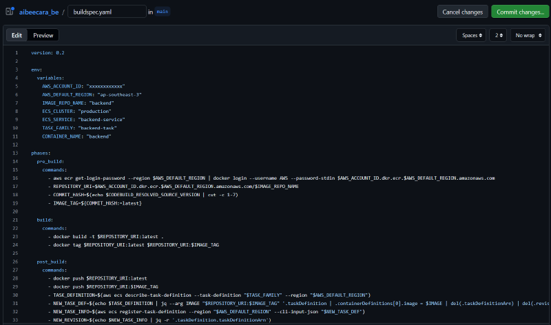Click 'docker push $REPOSITORY_URI:$IMAGE_TAG' line
551x325 pixels.
point(103,286)
